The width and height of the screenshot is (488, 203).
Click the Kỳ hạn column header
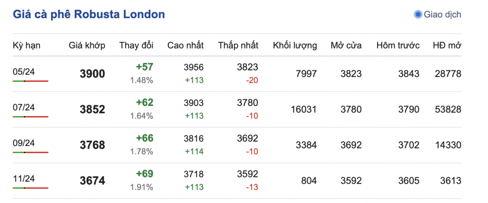(x=26, y=46)
